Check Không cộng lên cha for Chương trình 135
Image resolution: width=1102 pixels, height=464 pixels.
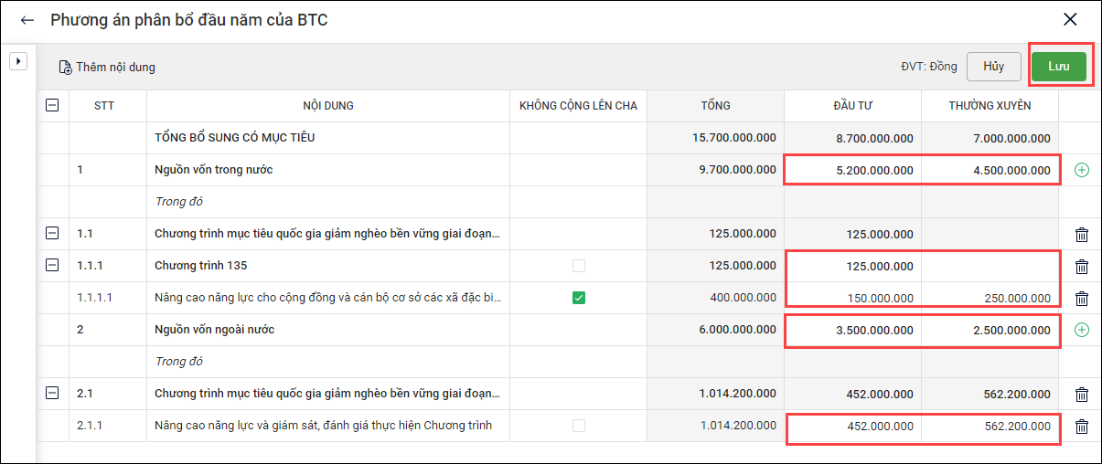tap(578, 266)
